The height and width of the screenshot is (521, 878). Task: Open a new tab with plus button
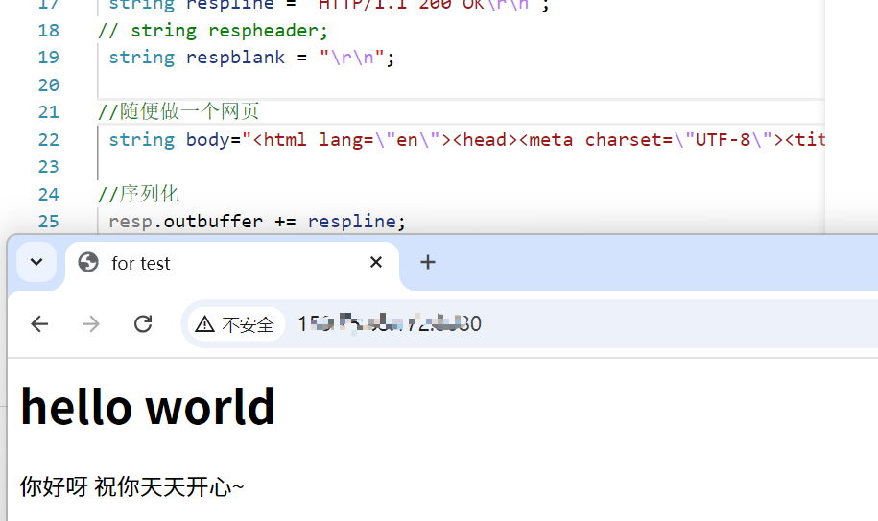pyautogui.click(x=428, y=262)
